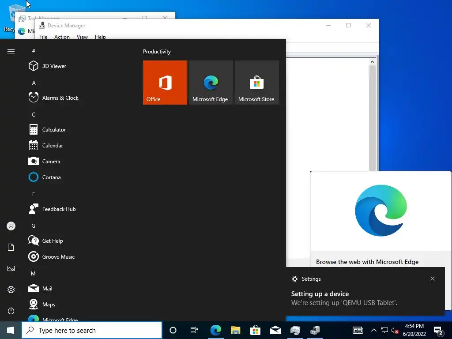Click 'Browse the web with Microsoft Edge' text
The height and width of the screenshot is (339, 452).
pos(367,262)
